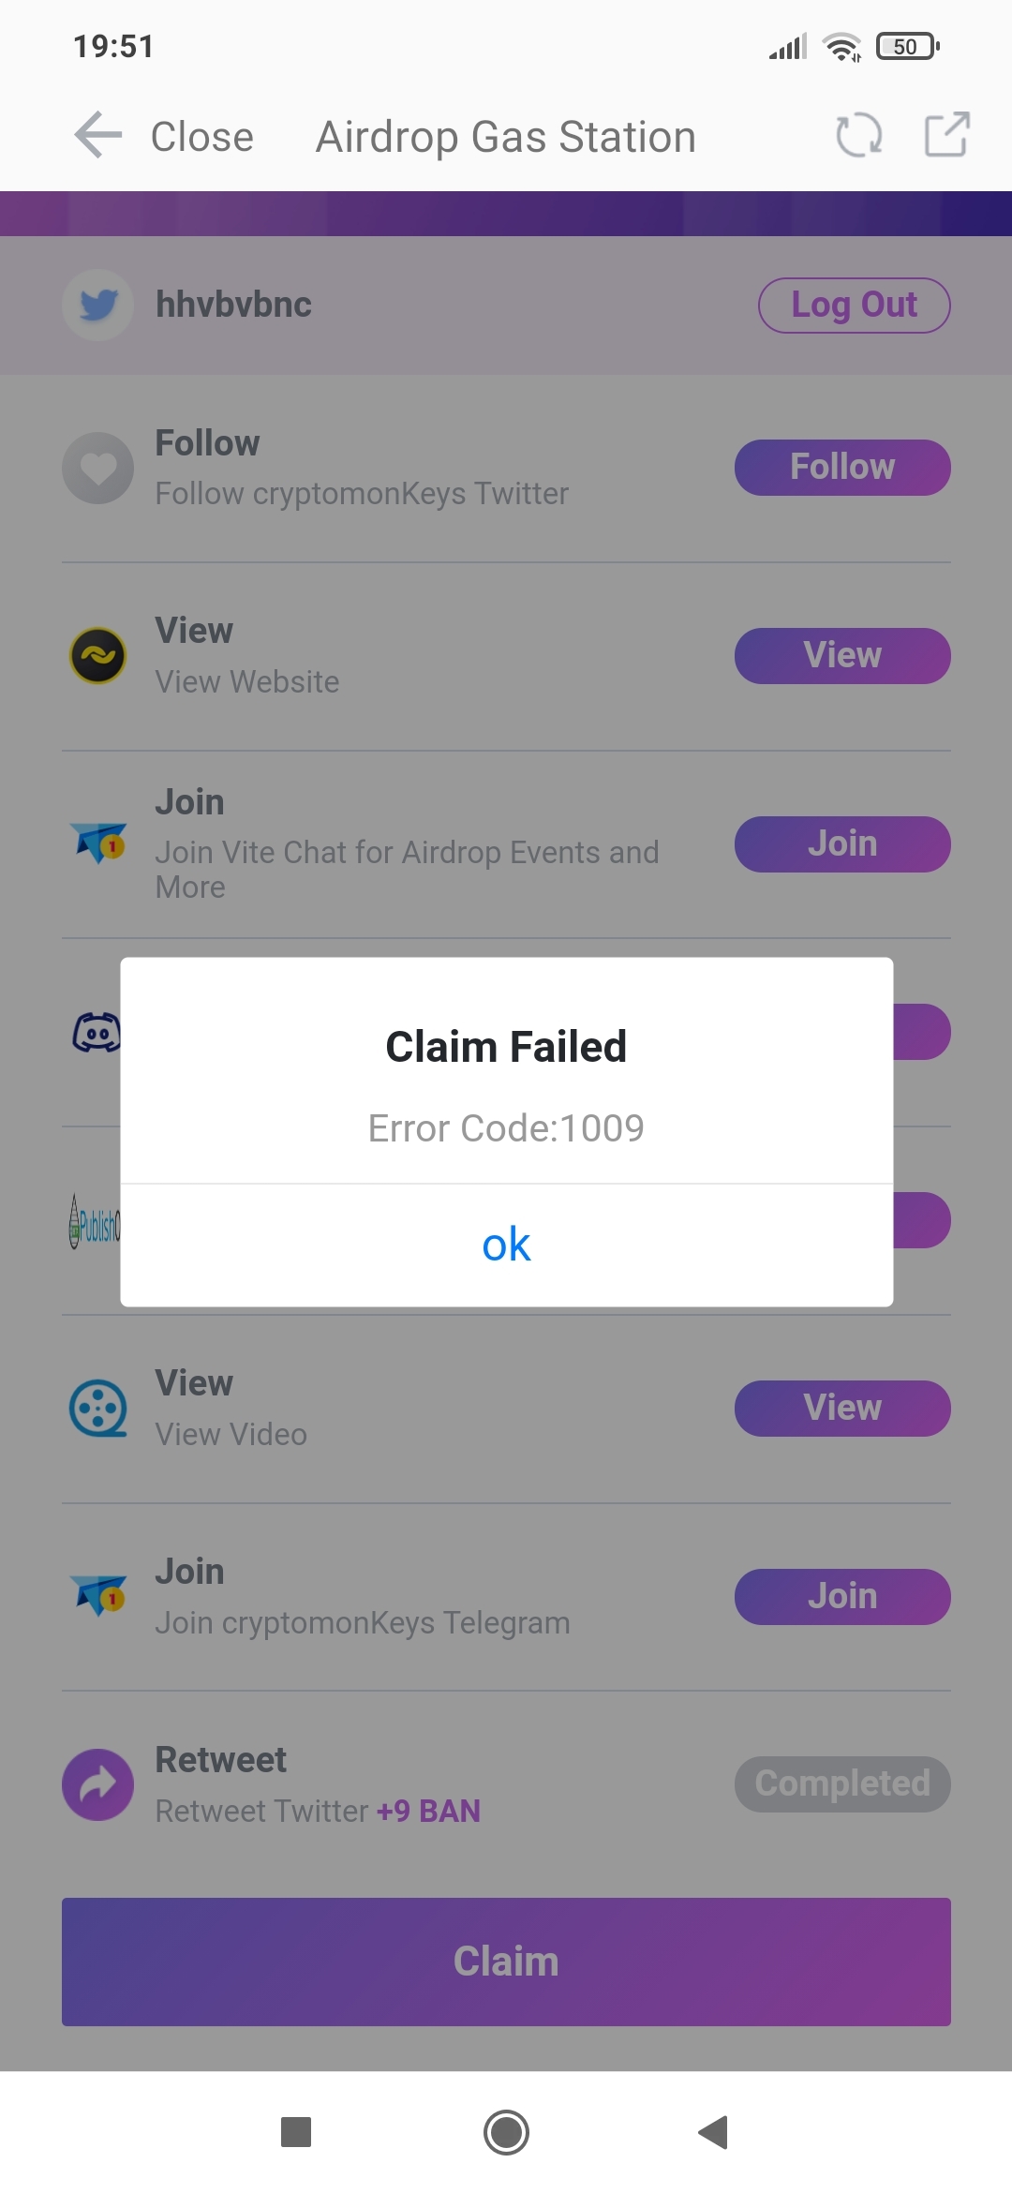Tap Join button for Vite Chat
This screenshot has width=1012, height=2193.
pyautogui.click(x=841, y=844)
